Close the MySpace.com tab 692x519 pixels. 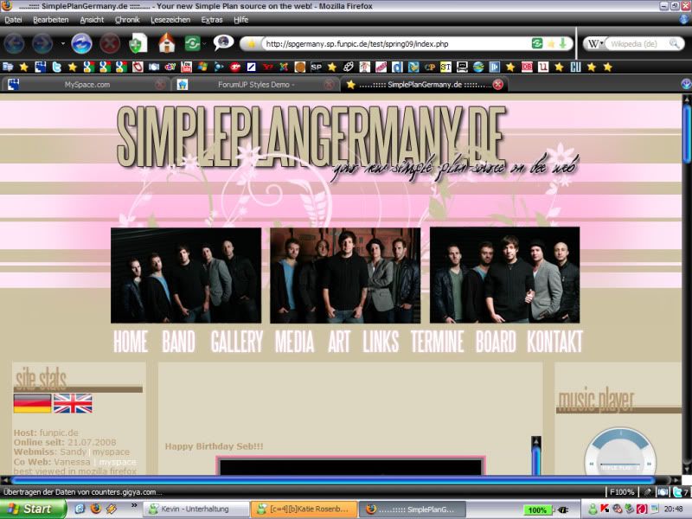[161, 84]
